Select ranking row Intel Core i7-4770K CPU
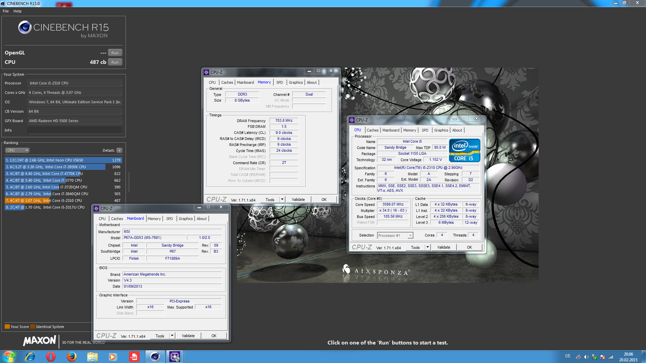Image resolution: width=646 pixels, height=363 pixels. click(63, 174)
